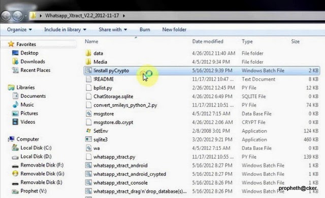Select convert_smileys_python_2.py file
This screenshot has width=325, height=198.
[x=125, y=105]
